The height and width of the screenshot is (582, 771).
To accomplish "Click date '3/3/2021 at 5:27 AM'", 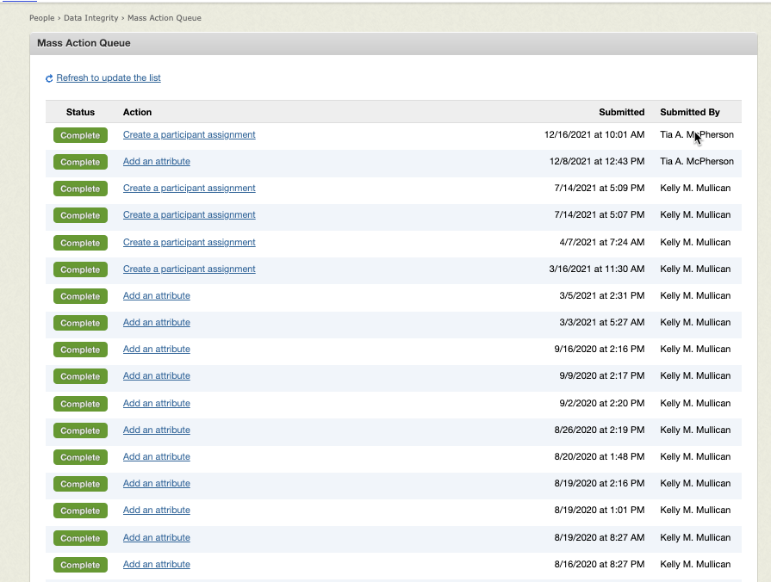I will [x=602, y=323].
